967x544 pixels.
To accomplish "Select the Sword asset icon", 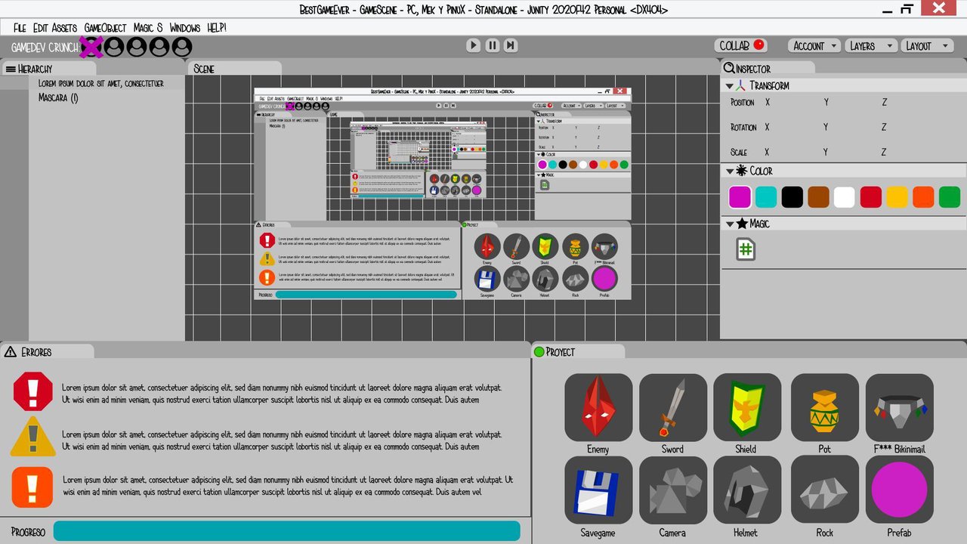I will (x=673, y=407).
